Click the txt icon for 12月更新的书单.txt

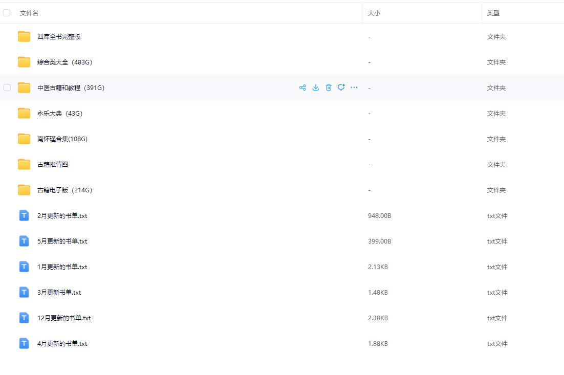(24, 318)
